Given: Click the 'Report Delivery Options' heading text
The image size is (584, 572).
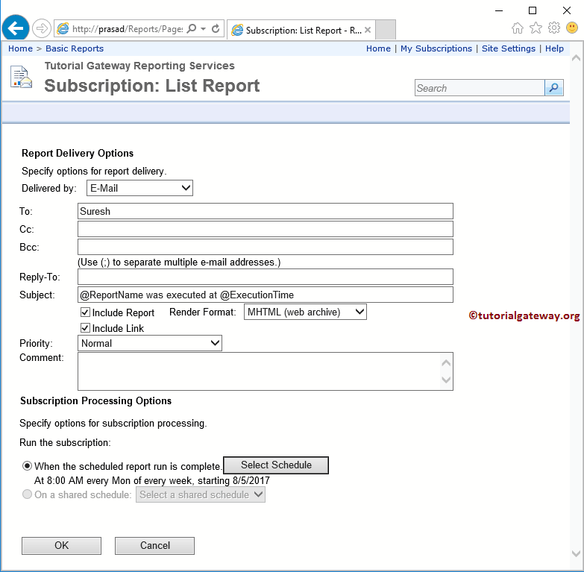Looking at the screenshot, I should 78,153.
